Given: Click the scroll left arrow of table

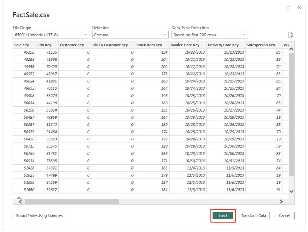Looking at the screenshot, I should 20,201.
